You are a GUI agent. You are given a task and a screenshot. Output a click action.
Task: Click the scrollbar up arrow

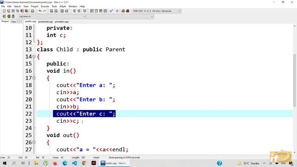click(x=295, y=26)
